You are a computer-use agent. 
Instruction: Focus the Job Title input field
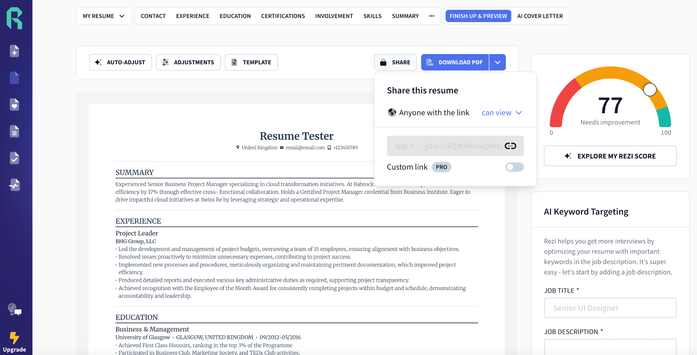click(610, 308)
